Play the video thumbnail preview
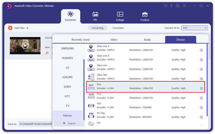215x134 pixels. (25, 46)
